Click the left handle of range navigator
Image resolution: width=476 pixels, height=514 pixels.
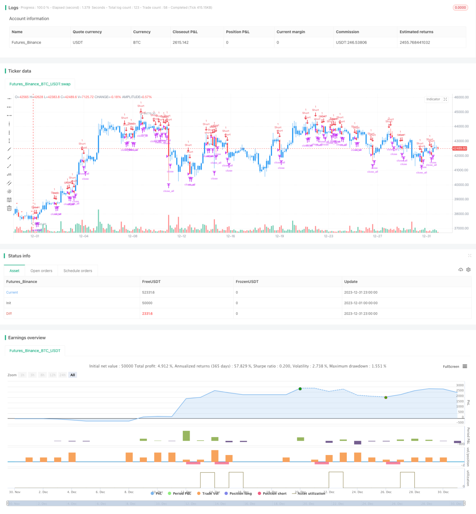[x=8, y=503]
